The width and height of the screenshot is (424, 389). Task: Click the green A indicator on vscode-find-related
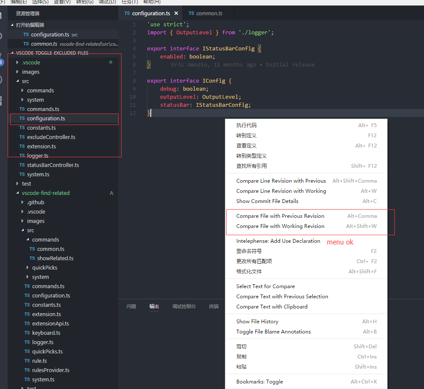pos(111,193)
